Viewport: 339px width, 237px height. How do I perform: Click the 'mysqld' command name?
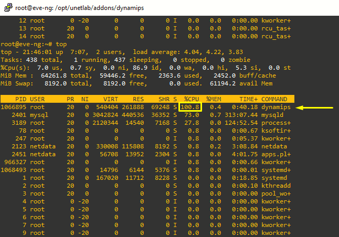click(272, 115)
